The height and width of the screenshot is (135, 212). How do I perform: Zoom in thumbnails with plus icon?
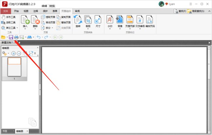[13, 53]
